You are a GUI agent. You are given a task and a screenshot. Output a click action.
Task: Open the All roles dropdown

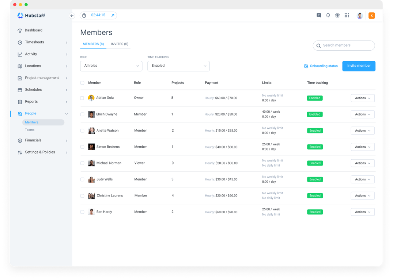(x=111, y=66)
